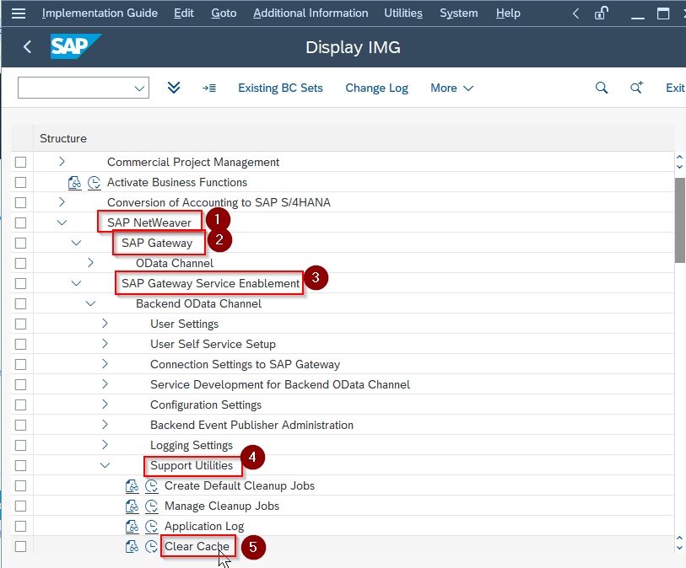This screenshot has height=568, width=686.
Task: Tick checkbox for Support Utilities row
Action: pos(20,466)
